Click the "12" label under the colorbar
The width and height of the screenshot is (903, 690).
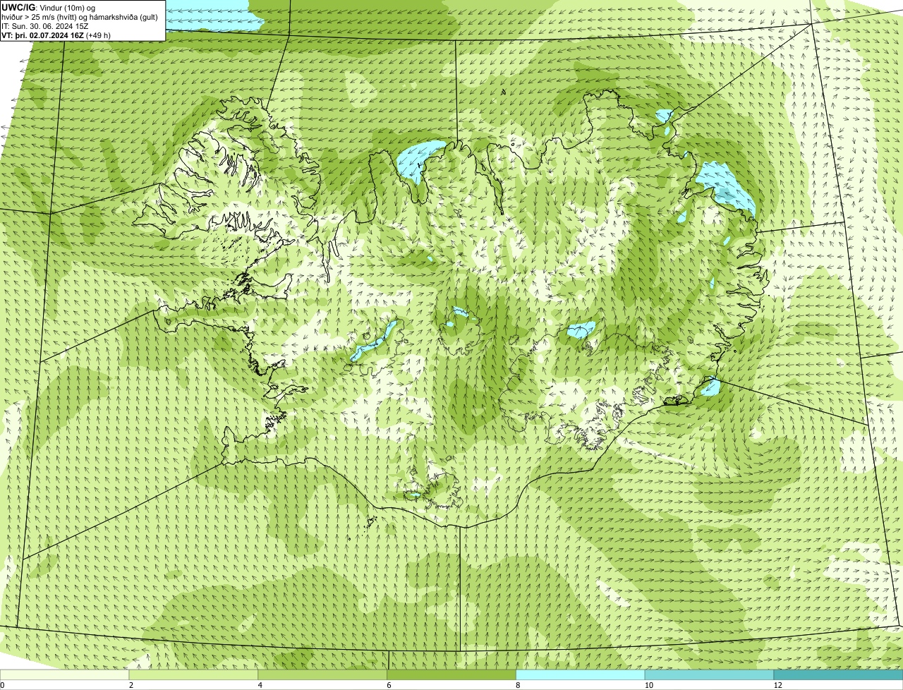click(x=777, y=685)
